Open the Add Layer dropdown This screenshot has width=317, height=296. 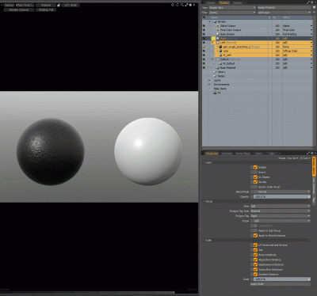click(285, 13)
